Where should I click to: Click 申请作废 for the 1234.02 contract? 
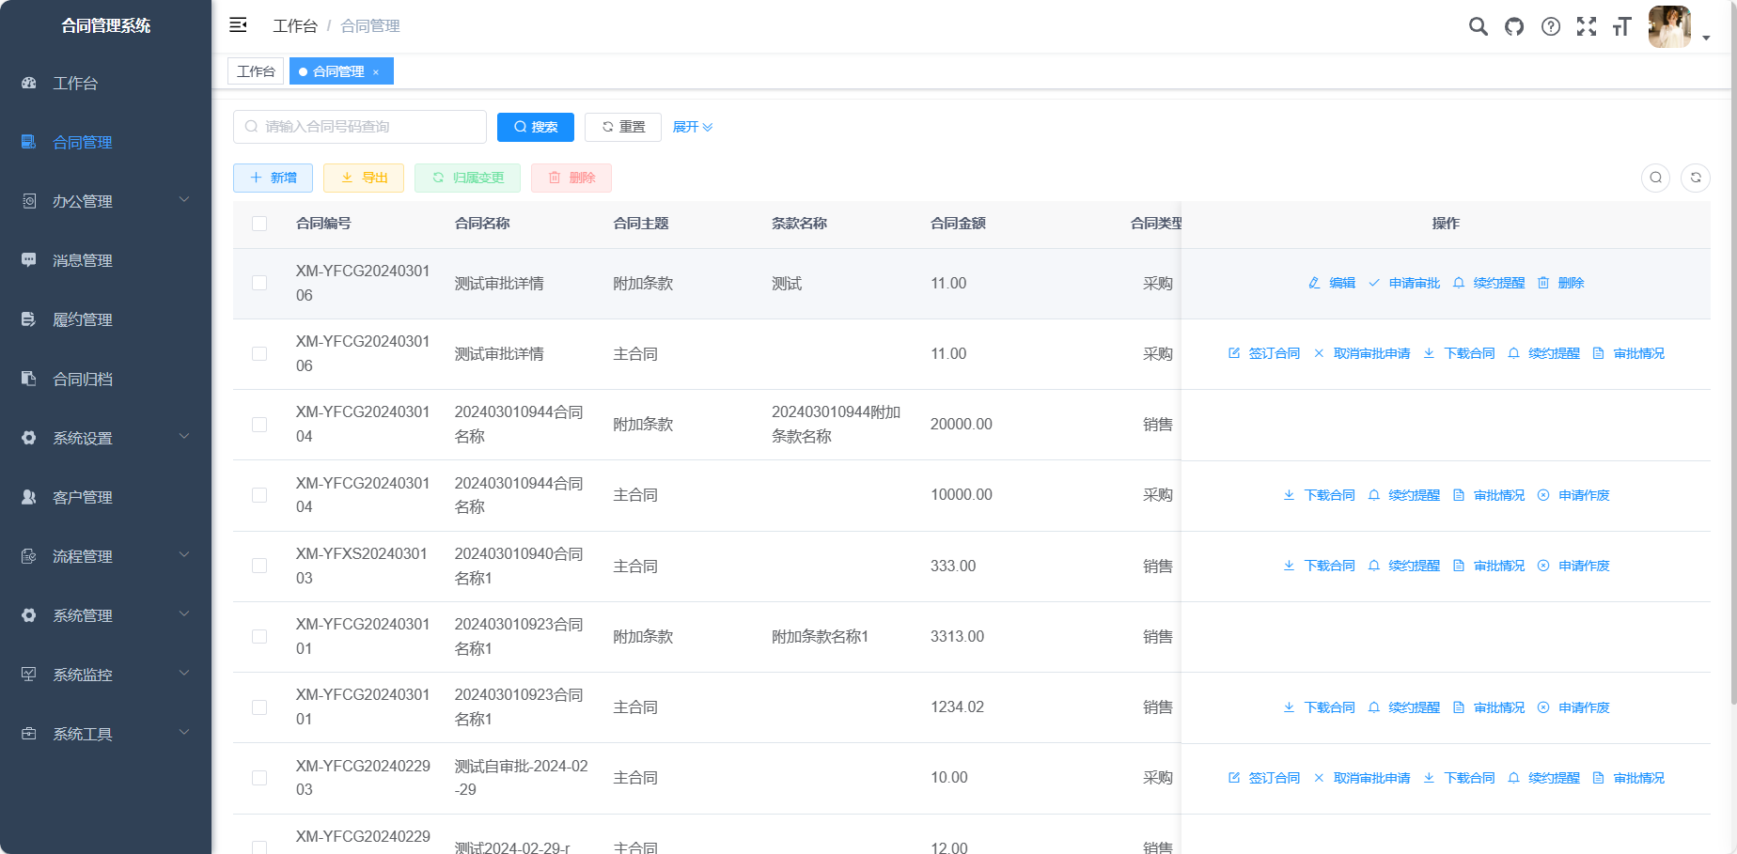pyautogui.click(x=1573, y=707)
